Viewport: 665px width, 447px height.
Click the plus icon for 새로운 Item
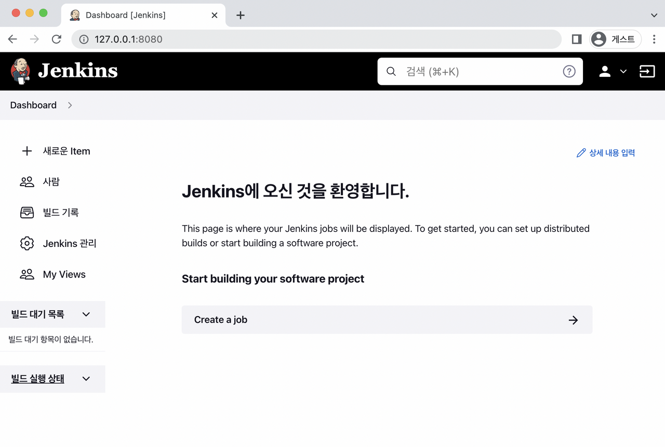[x=27, y=151]
